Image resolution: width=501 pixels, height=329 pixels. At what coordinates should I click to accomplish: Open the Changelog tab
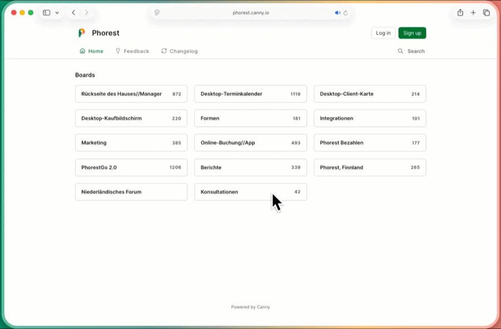[179, 51]
